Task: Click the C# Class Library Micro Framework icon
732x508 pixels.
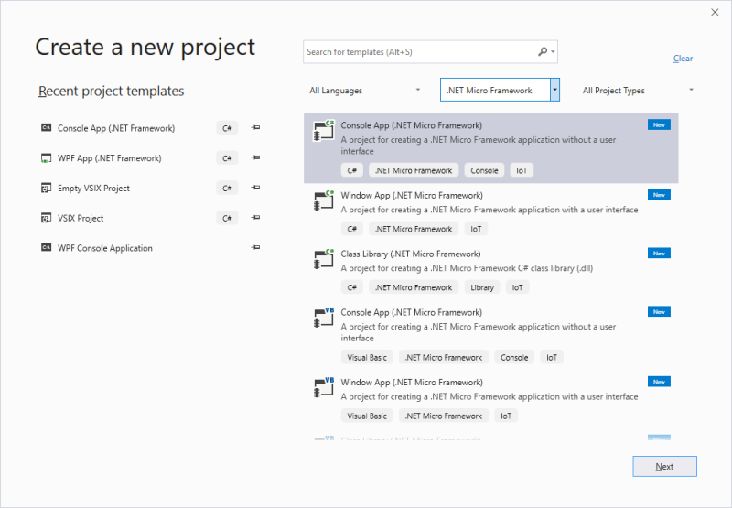Action: 323,259
